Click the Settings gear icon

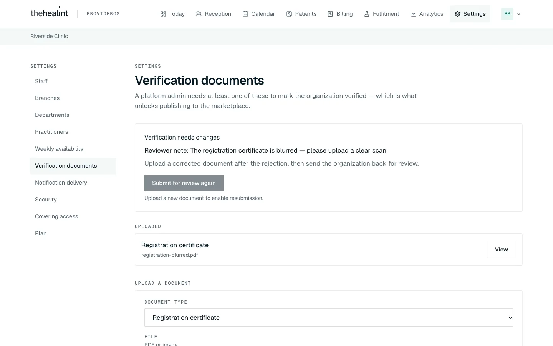coord(457,14)
